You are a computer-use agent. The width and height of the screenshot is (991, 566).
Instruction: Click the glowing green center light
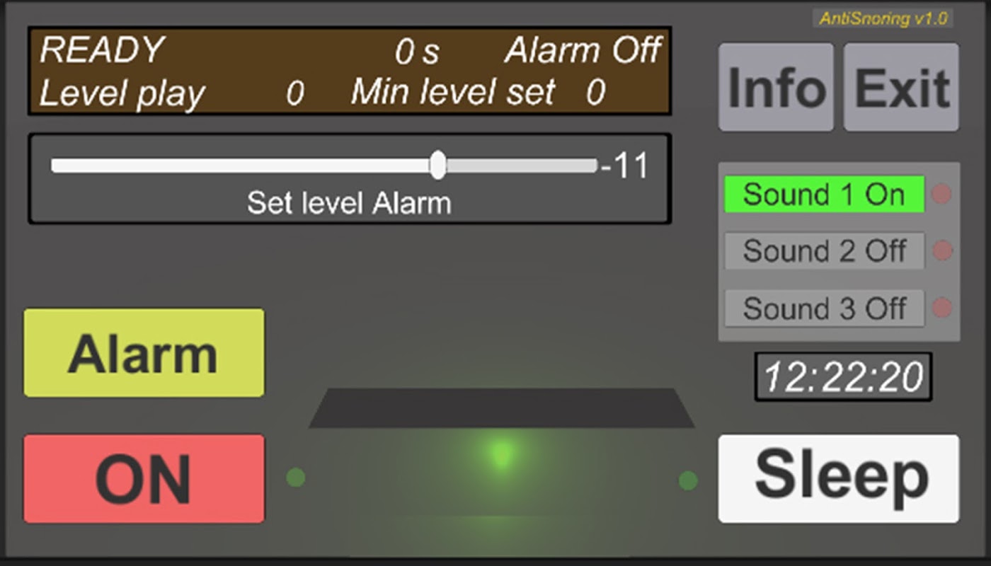tap(501, 454)
